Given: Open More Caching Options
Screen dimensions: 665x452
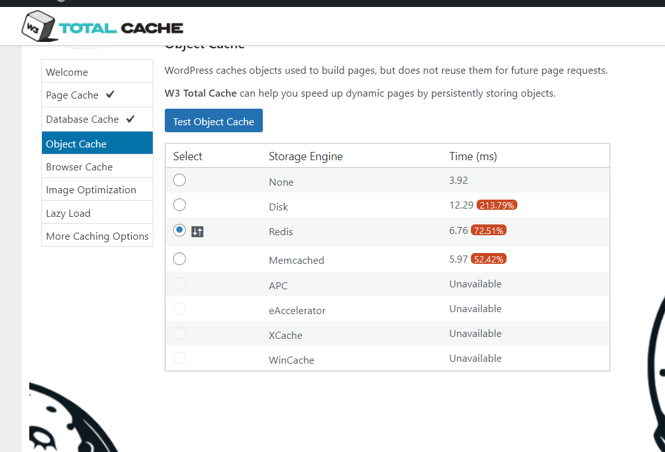Looking at the screenshot, I should click(x=97, y=236).
